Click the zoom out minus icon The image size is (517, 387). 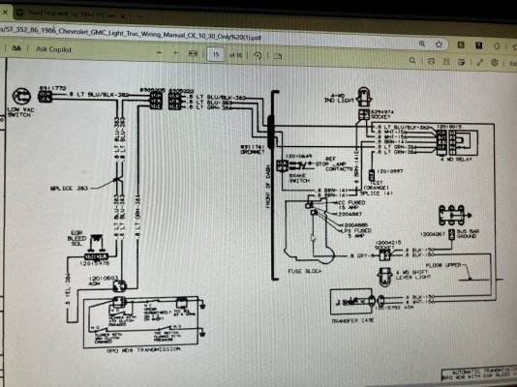(159, 52)
